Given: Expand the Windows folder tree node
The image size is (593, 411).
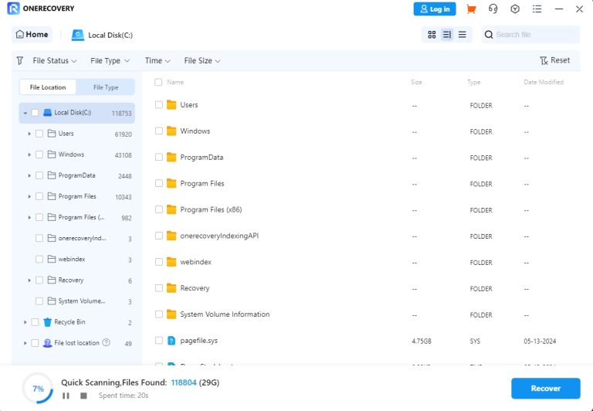Looking at the screenshot, I should (x=29, y=155).
